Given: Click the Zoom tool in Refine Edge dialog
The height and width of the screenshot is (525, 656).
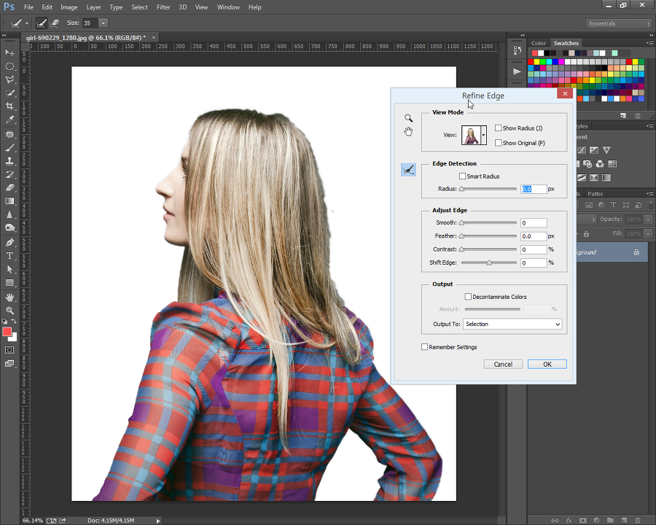Looking at the screenshot, I should click(408, 118).
